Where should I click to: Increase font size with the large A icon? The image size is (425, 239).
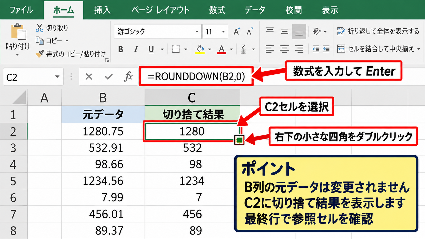[237, 31]
